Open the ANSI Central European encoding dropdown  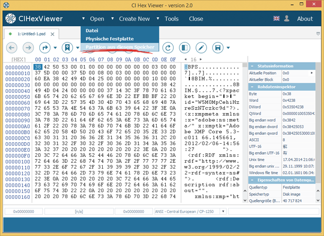pos(223,211)
